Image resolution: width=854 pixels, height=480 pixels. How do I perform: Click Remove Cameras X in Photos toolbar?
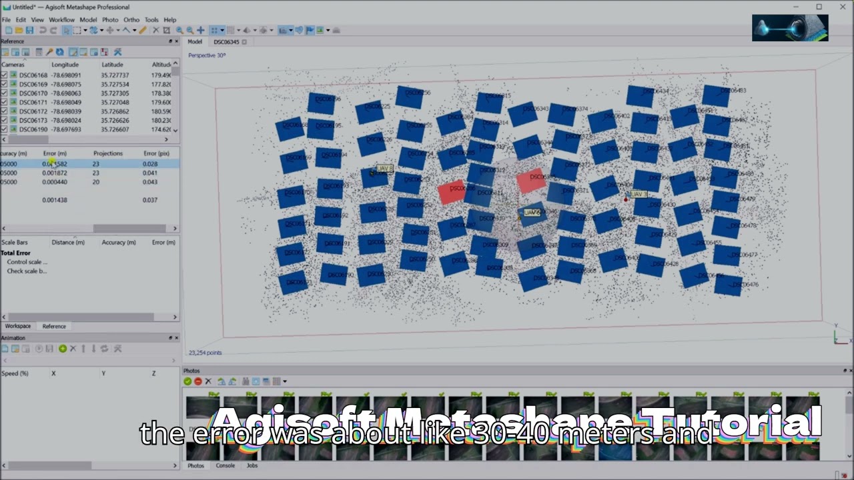point(208,381)
